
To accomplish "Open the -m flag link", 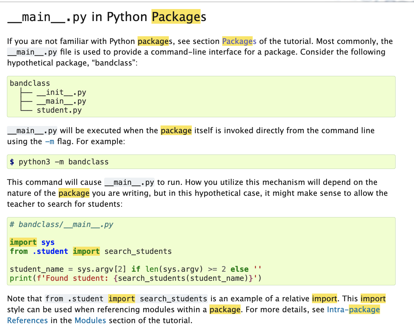I will click(50, 141).
